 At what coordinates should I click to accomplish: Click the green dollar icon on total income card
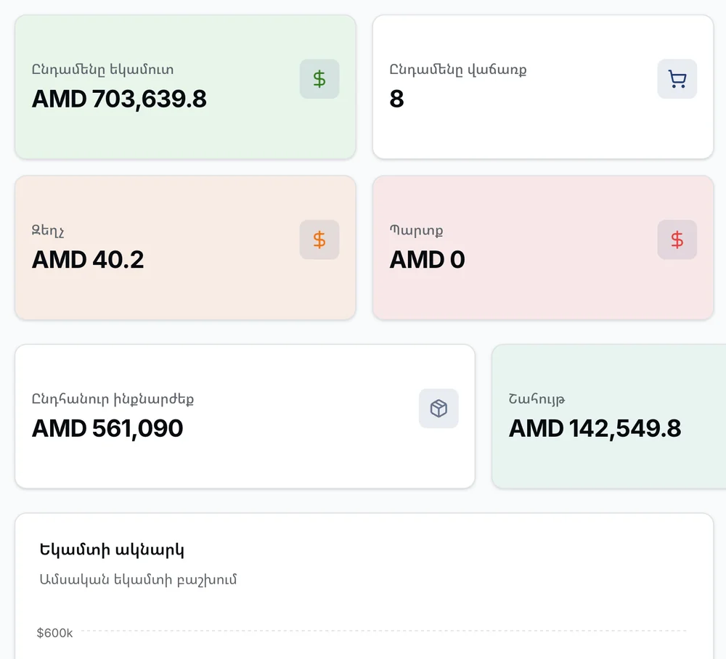[x=319, y=78]
